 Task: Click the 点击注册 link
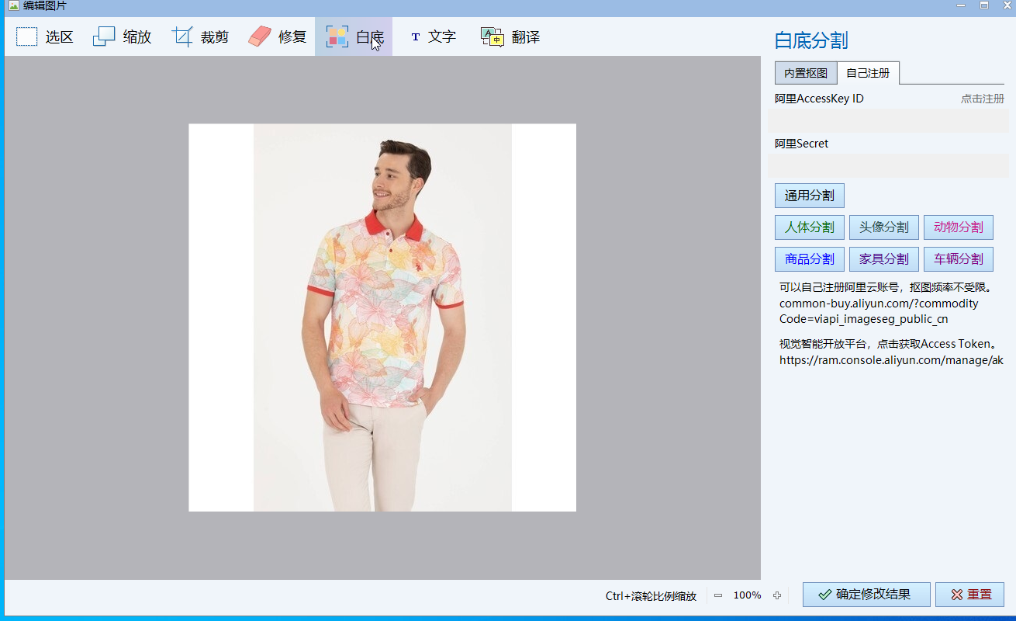pos(982,99)
